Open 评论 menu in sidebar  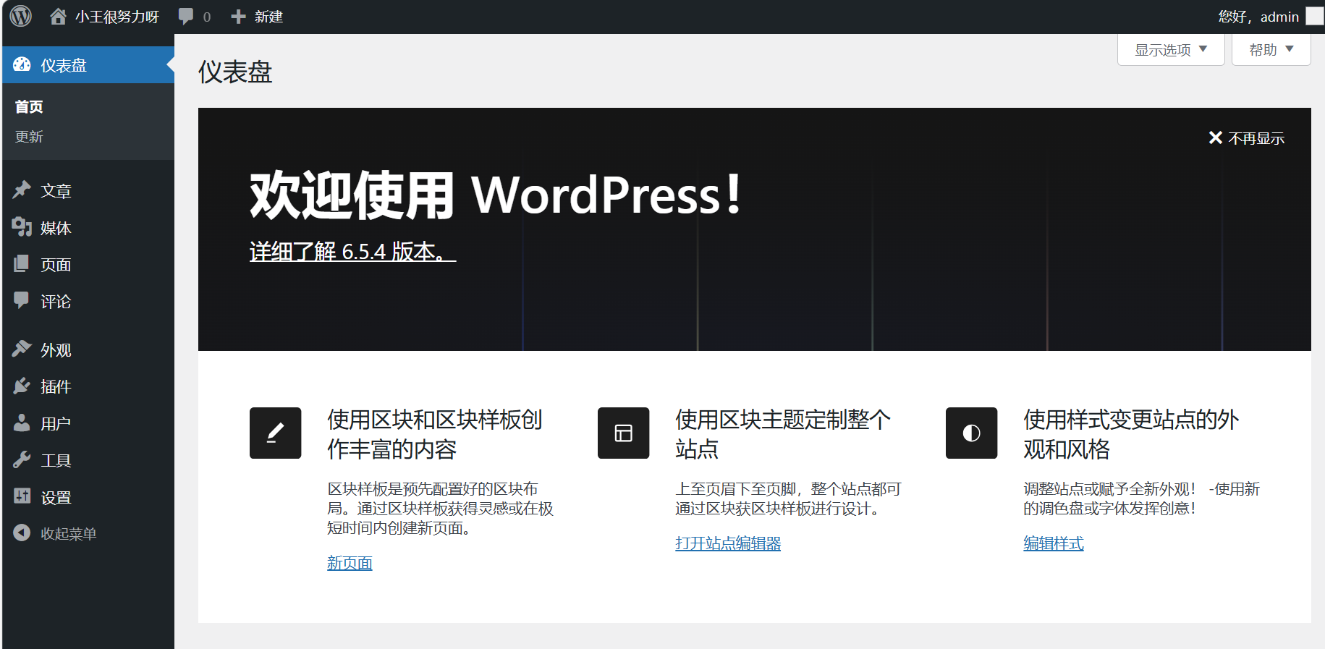click(x=88, y=302)
